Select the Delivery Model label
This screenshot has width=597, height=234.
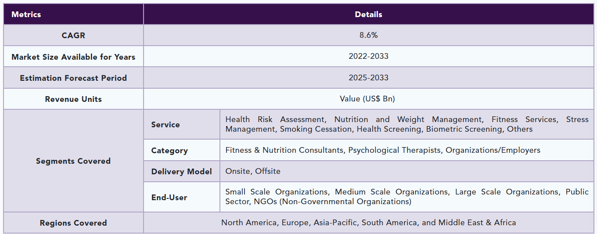click(x=182, y=172)
